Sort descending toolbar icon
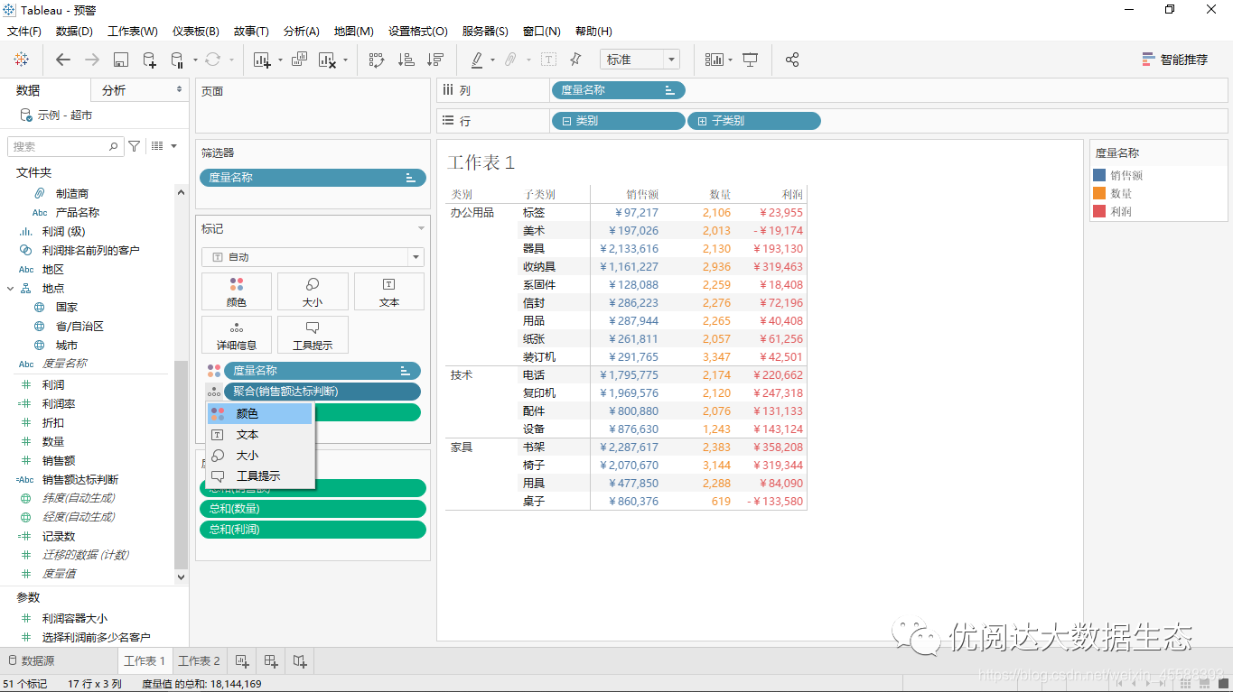This screenshot has width=1233, height=692. pos(435,60)
